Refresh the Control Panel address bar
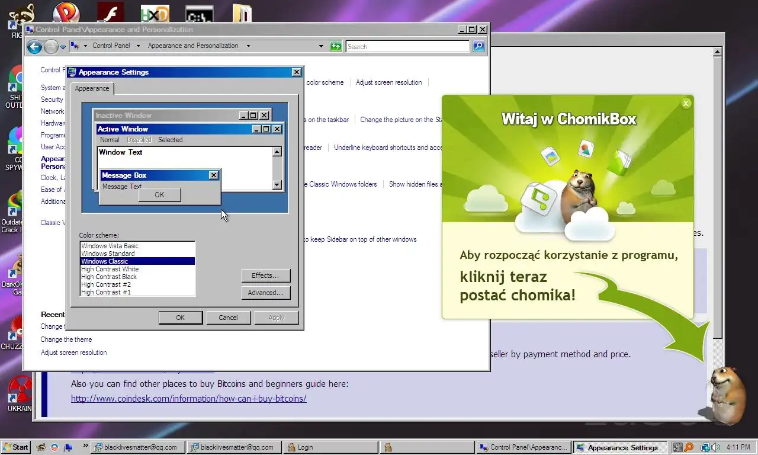The width and height of the screenshot is (758, 455). click(336, 46)
